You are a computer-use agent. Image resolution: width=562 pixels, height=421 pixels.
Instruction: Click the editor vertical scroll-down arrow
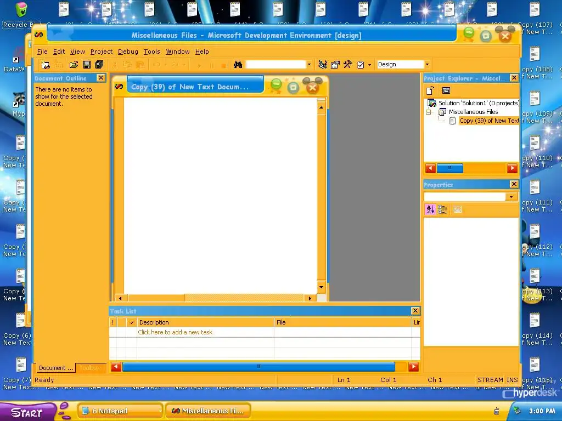pyautogui.click(x=321, y=287)
